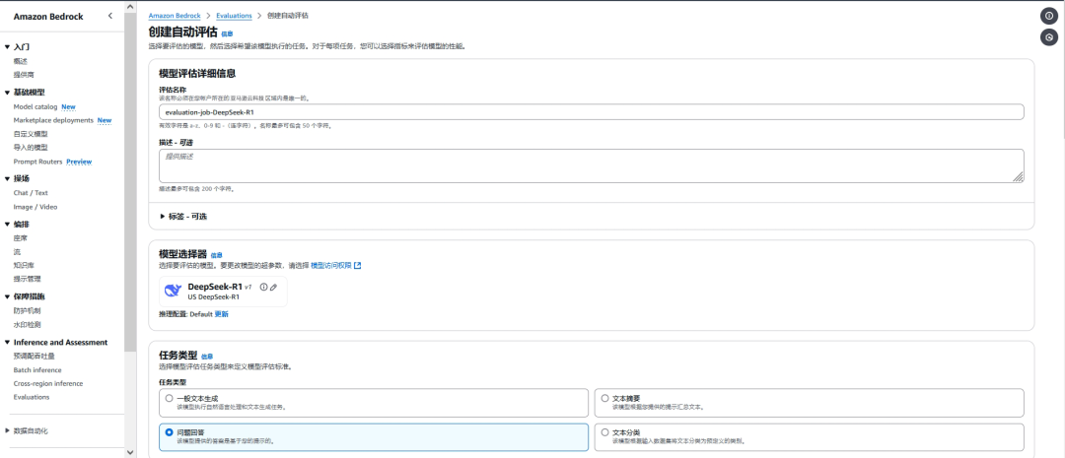Screen dimensions: 1065x458
Task: Click the external link icon after 模型访问权限
Action: point(357,265)
